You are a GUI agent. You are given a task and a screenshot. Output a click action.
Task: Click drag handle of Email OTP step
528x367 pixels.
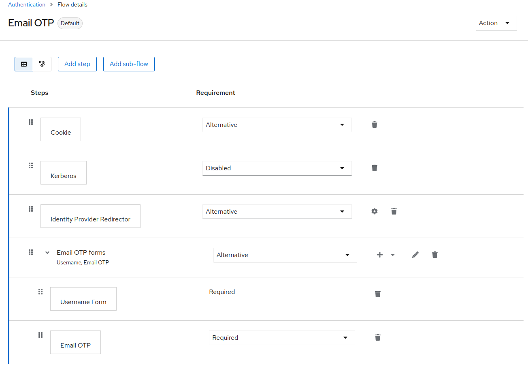coord(40,335)
